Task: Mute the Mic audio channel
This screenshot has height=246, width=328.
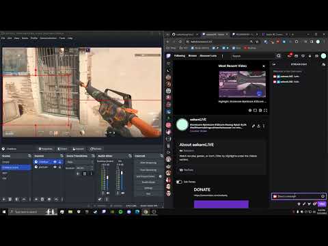Action: [123, 193]
